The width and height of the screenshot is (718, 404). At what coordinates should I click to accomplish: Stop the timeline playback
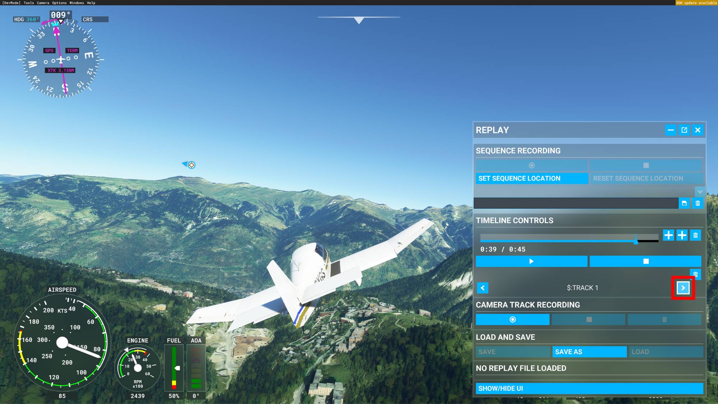click(x=645, y=261)
